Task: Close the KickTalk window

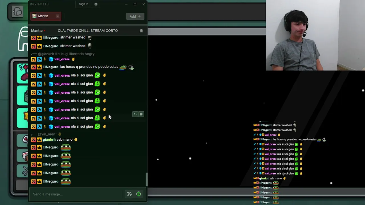Action: tap(143, 4)
